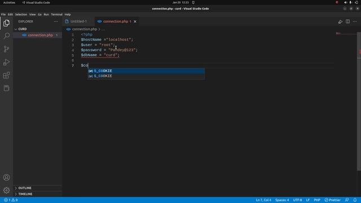The width and height of the screenshot is (361, 203).
Task: Click connection.php in the breadcrumb
Action: [84, 29]
